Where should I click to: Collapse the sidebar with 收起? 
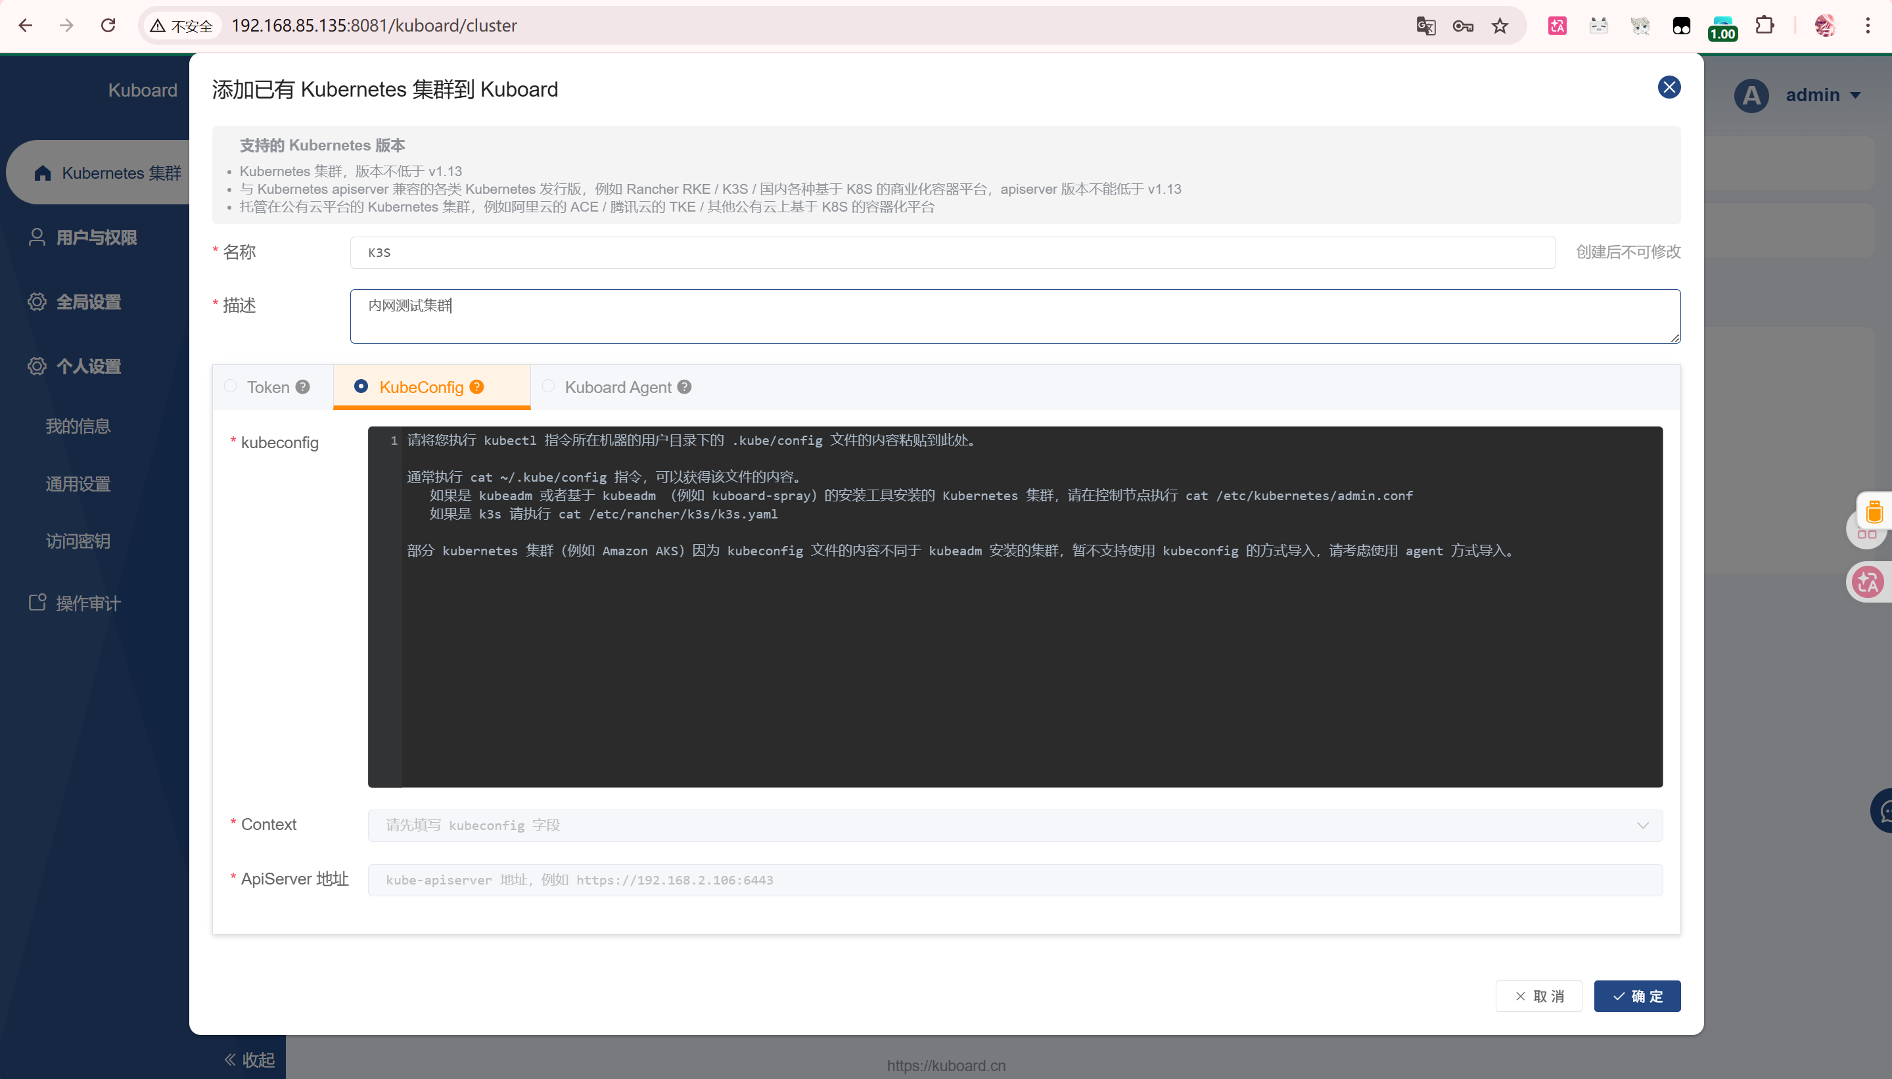250,1060
